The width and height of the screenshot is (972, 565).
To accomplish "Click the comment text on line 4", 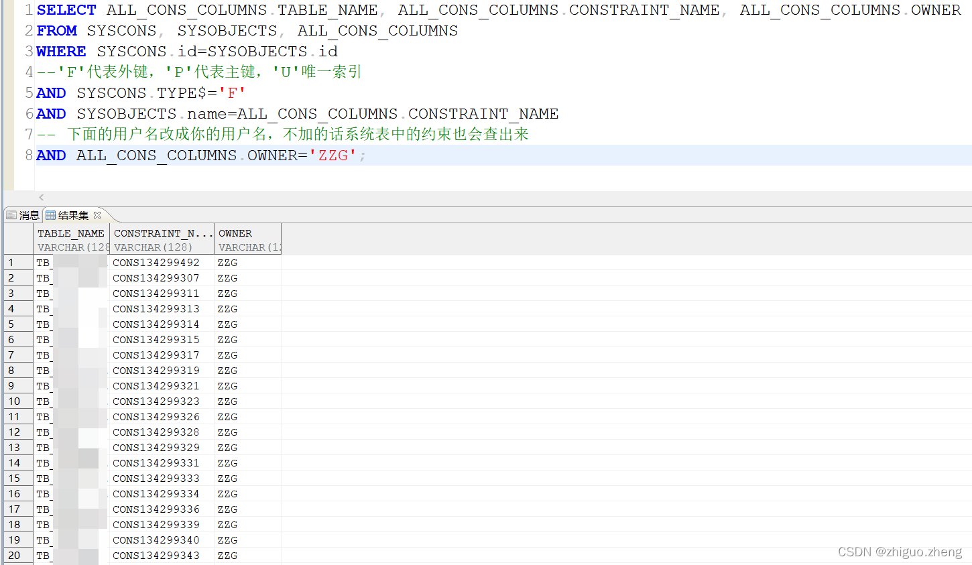I will [199, 72].
